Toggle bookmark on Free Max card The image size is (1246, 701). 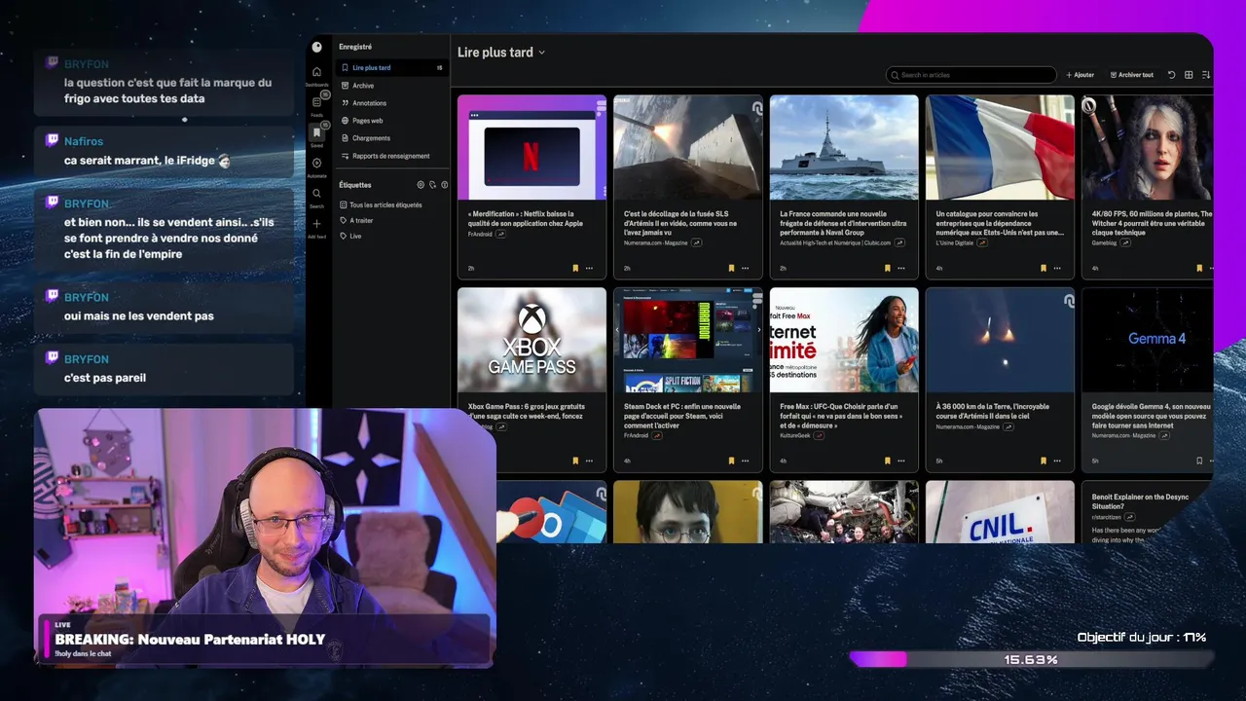pos(887,461)
